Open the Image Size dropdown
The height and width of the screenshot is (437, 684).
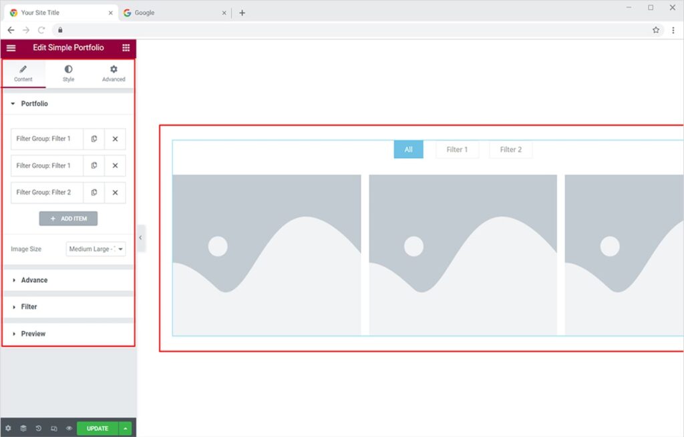(x=96, y=249)
